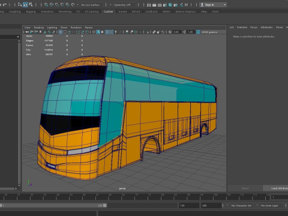Click the render current frame icon
Screen dimensions: 288x216
pos(154,5)
